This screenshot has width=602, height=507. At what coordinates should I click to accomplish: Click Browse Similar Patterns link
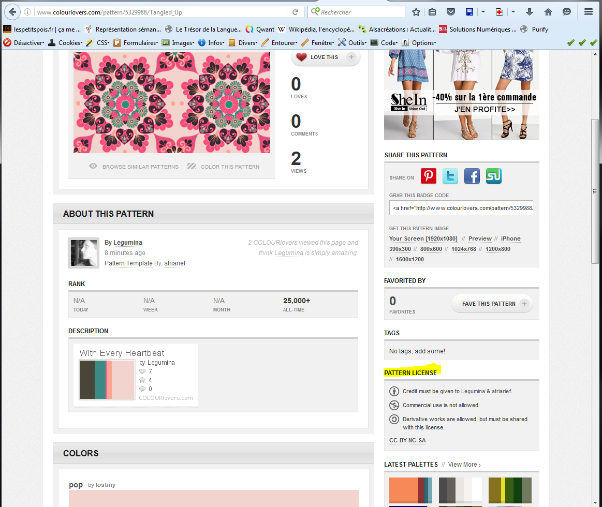(x=140, y=167)
